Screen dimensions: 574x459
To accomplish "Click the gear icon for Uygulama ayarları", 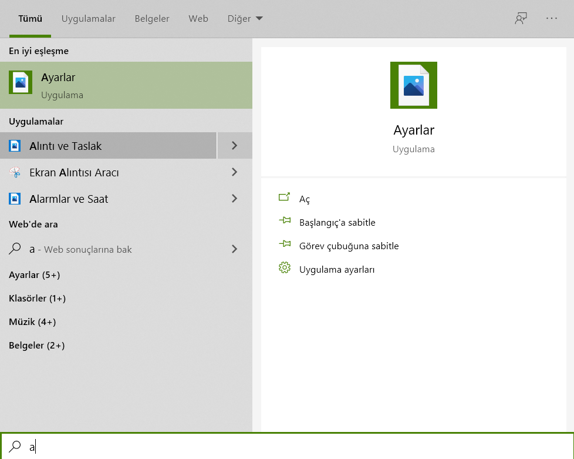I will 285,267.
